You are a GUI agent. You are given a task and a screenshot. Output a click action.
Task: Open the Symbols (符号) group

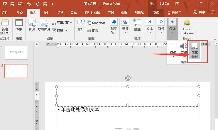(x=161, y=26)
